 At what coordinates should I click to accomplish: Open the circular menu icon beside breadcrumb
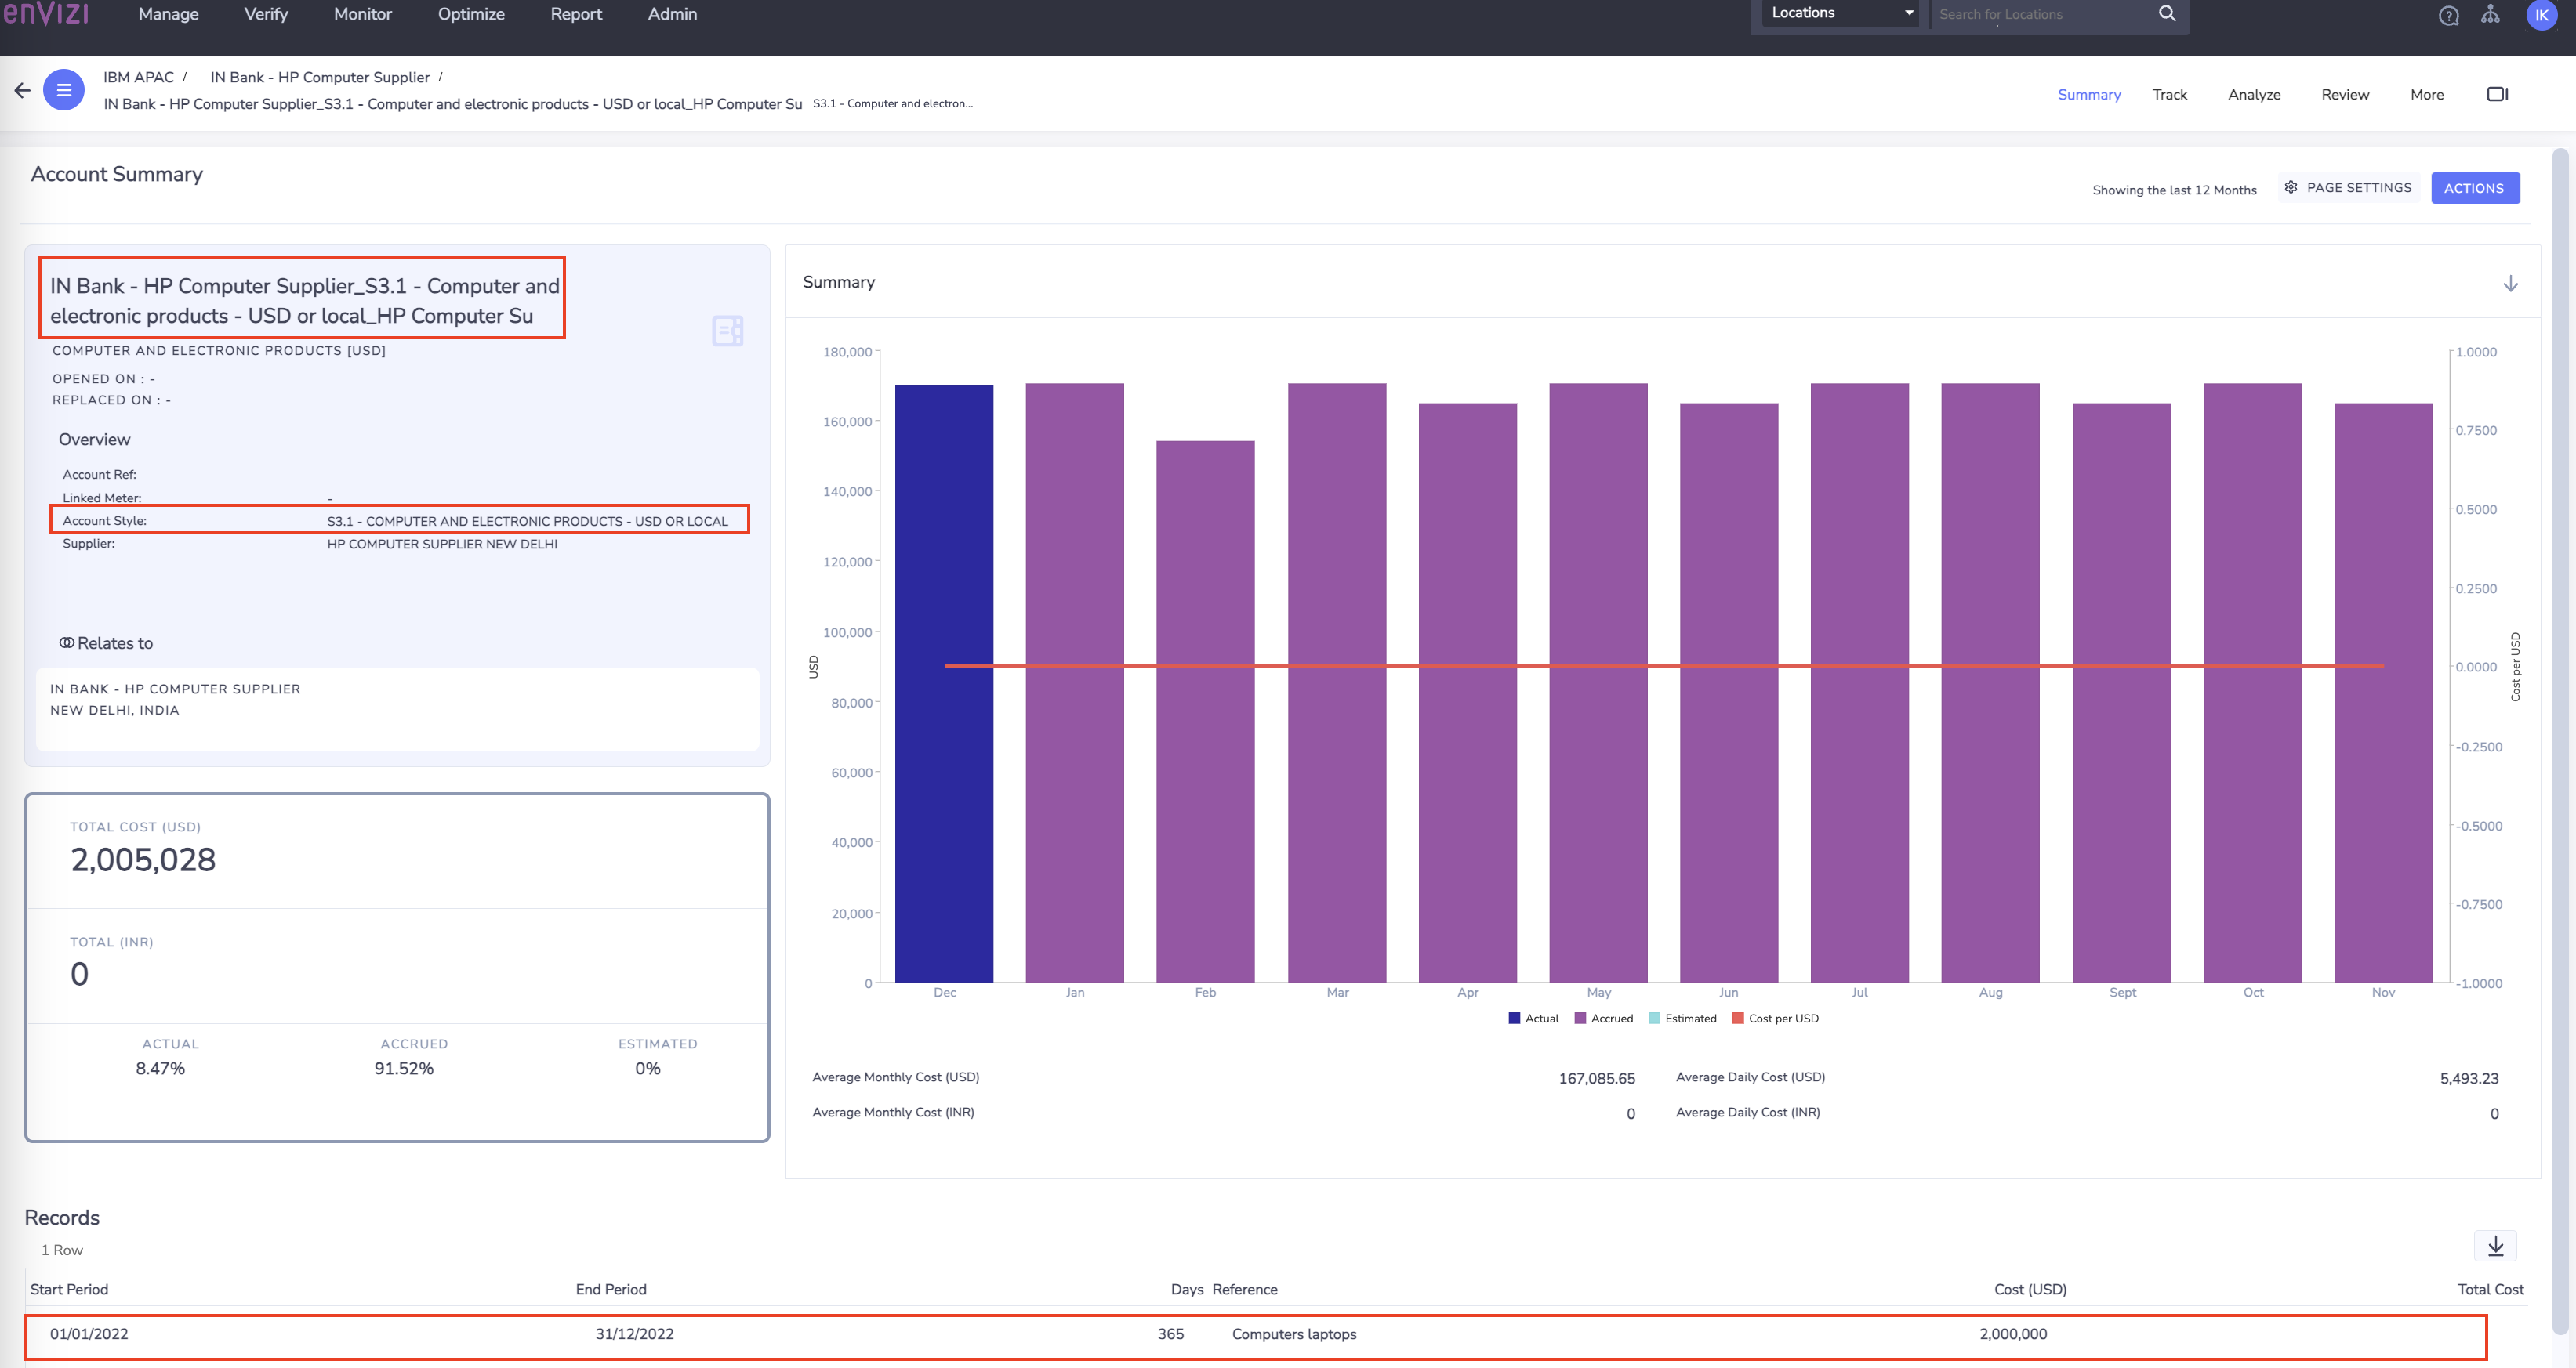pyautogui.click(x=63, y=89)
